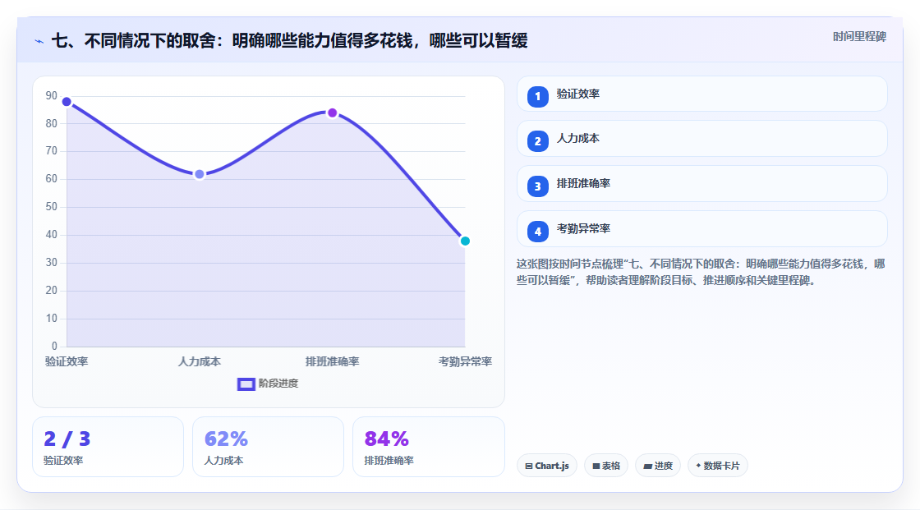Viewport: 920px width, 510px height.
Task: Click the numbered circle 4 badge
Action: click(x=537, y=232)
